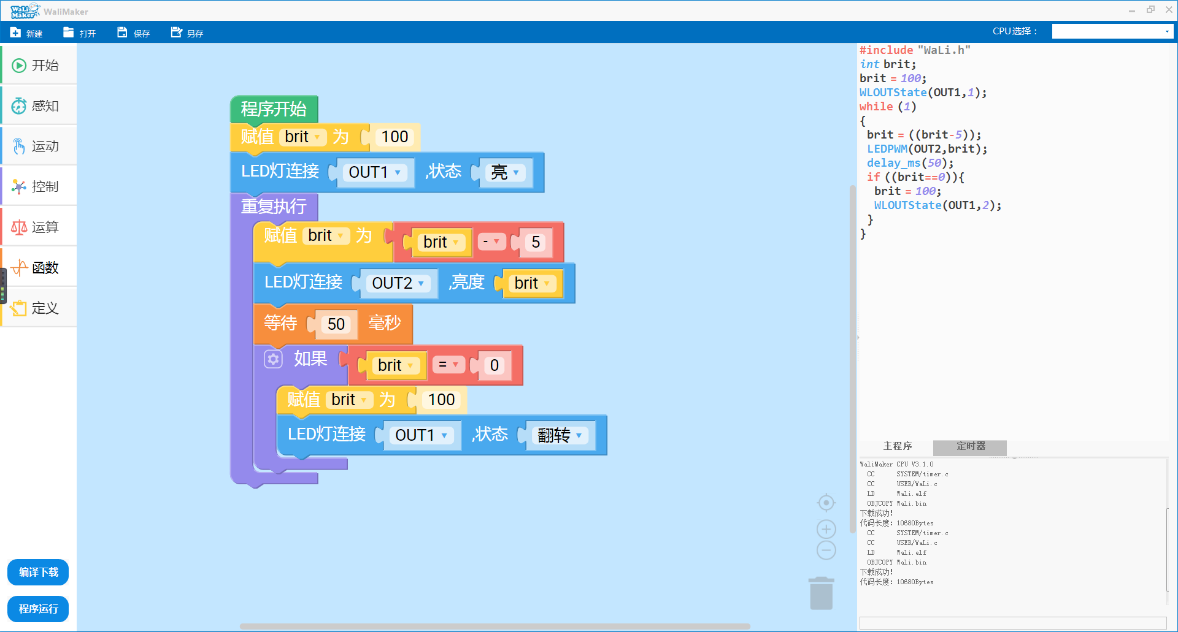The image size is (1178, 632).
Task: Click the 打开 open folder icon
Action: coord(69,32)
